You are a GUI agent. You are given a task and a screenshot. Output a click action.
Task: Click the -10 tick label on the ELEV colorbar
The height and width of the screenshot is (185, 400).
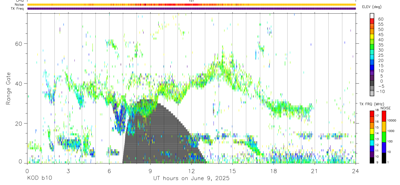point(380,91)
